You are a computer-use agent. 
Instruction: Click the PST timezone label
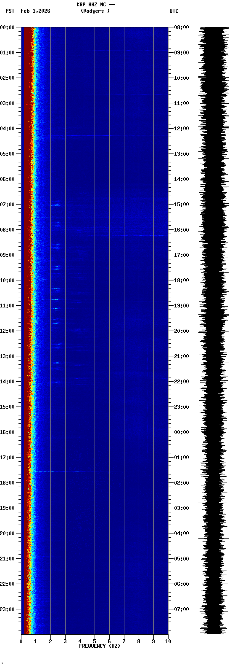(10, 11)
